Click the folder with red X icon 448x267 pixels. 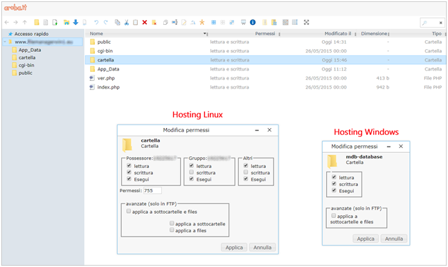[154, 22]
